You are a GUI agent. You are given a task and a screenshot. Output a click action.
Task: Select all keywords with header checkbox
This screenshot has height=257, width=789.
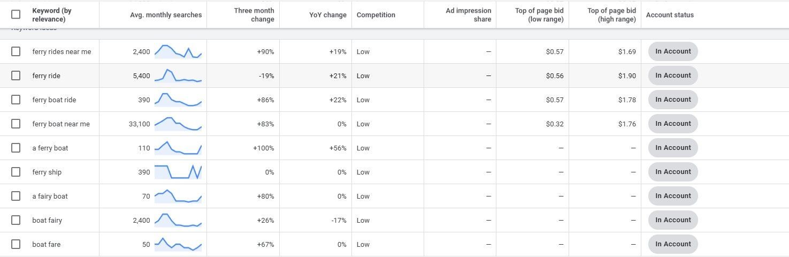point(16,14)
